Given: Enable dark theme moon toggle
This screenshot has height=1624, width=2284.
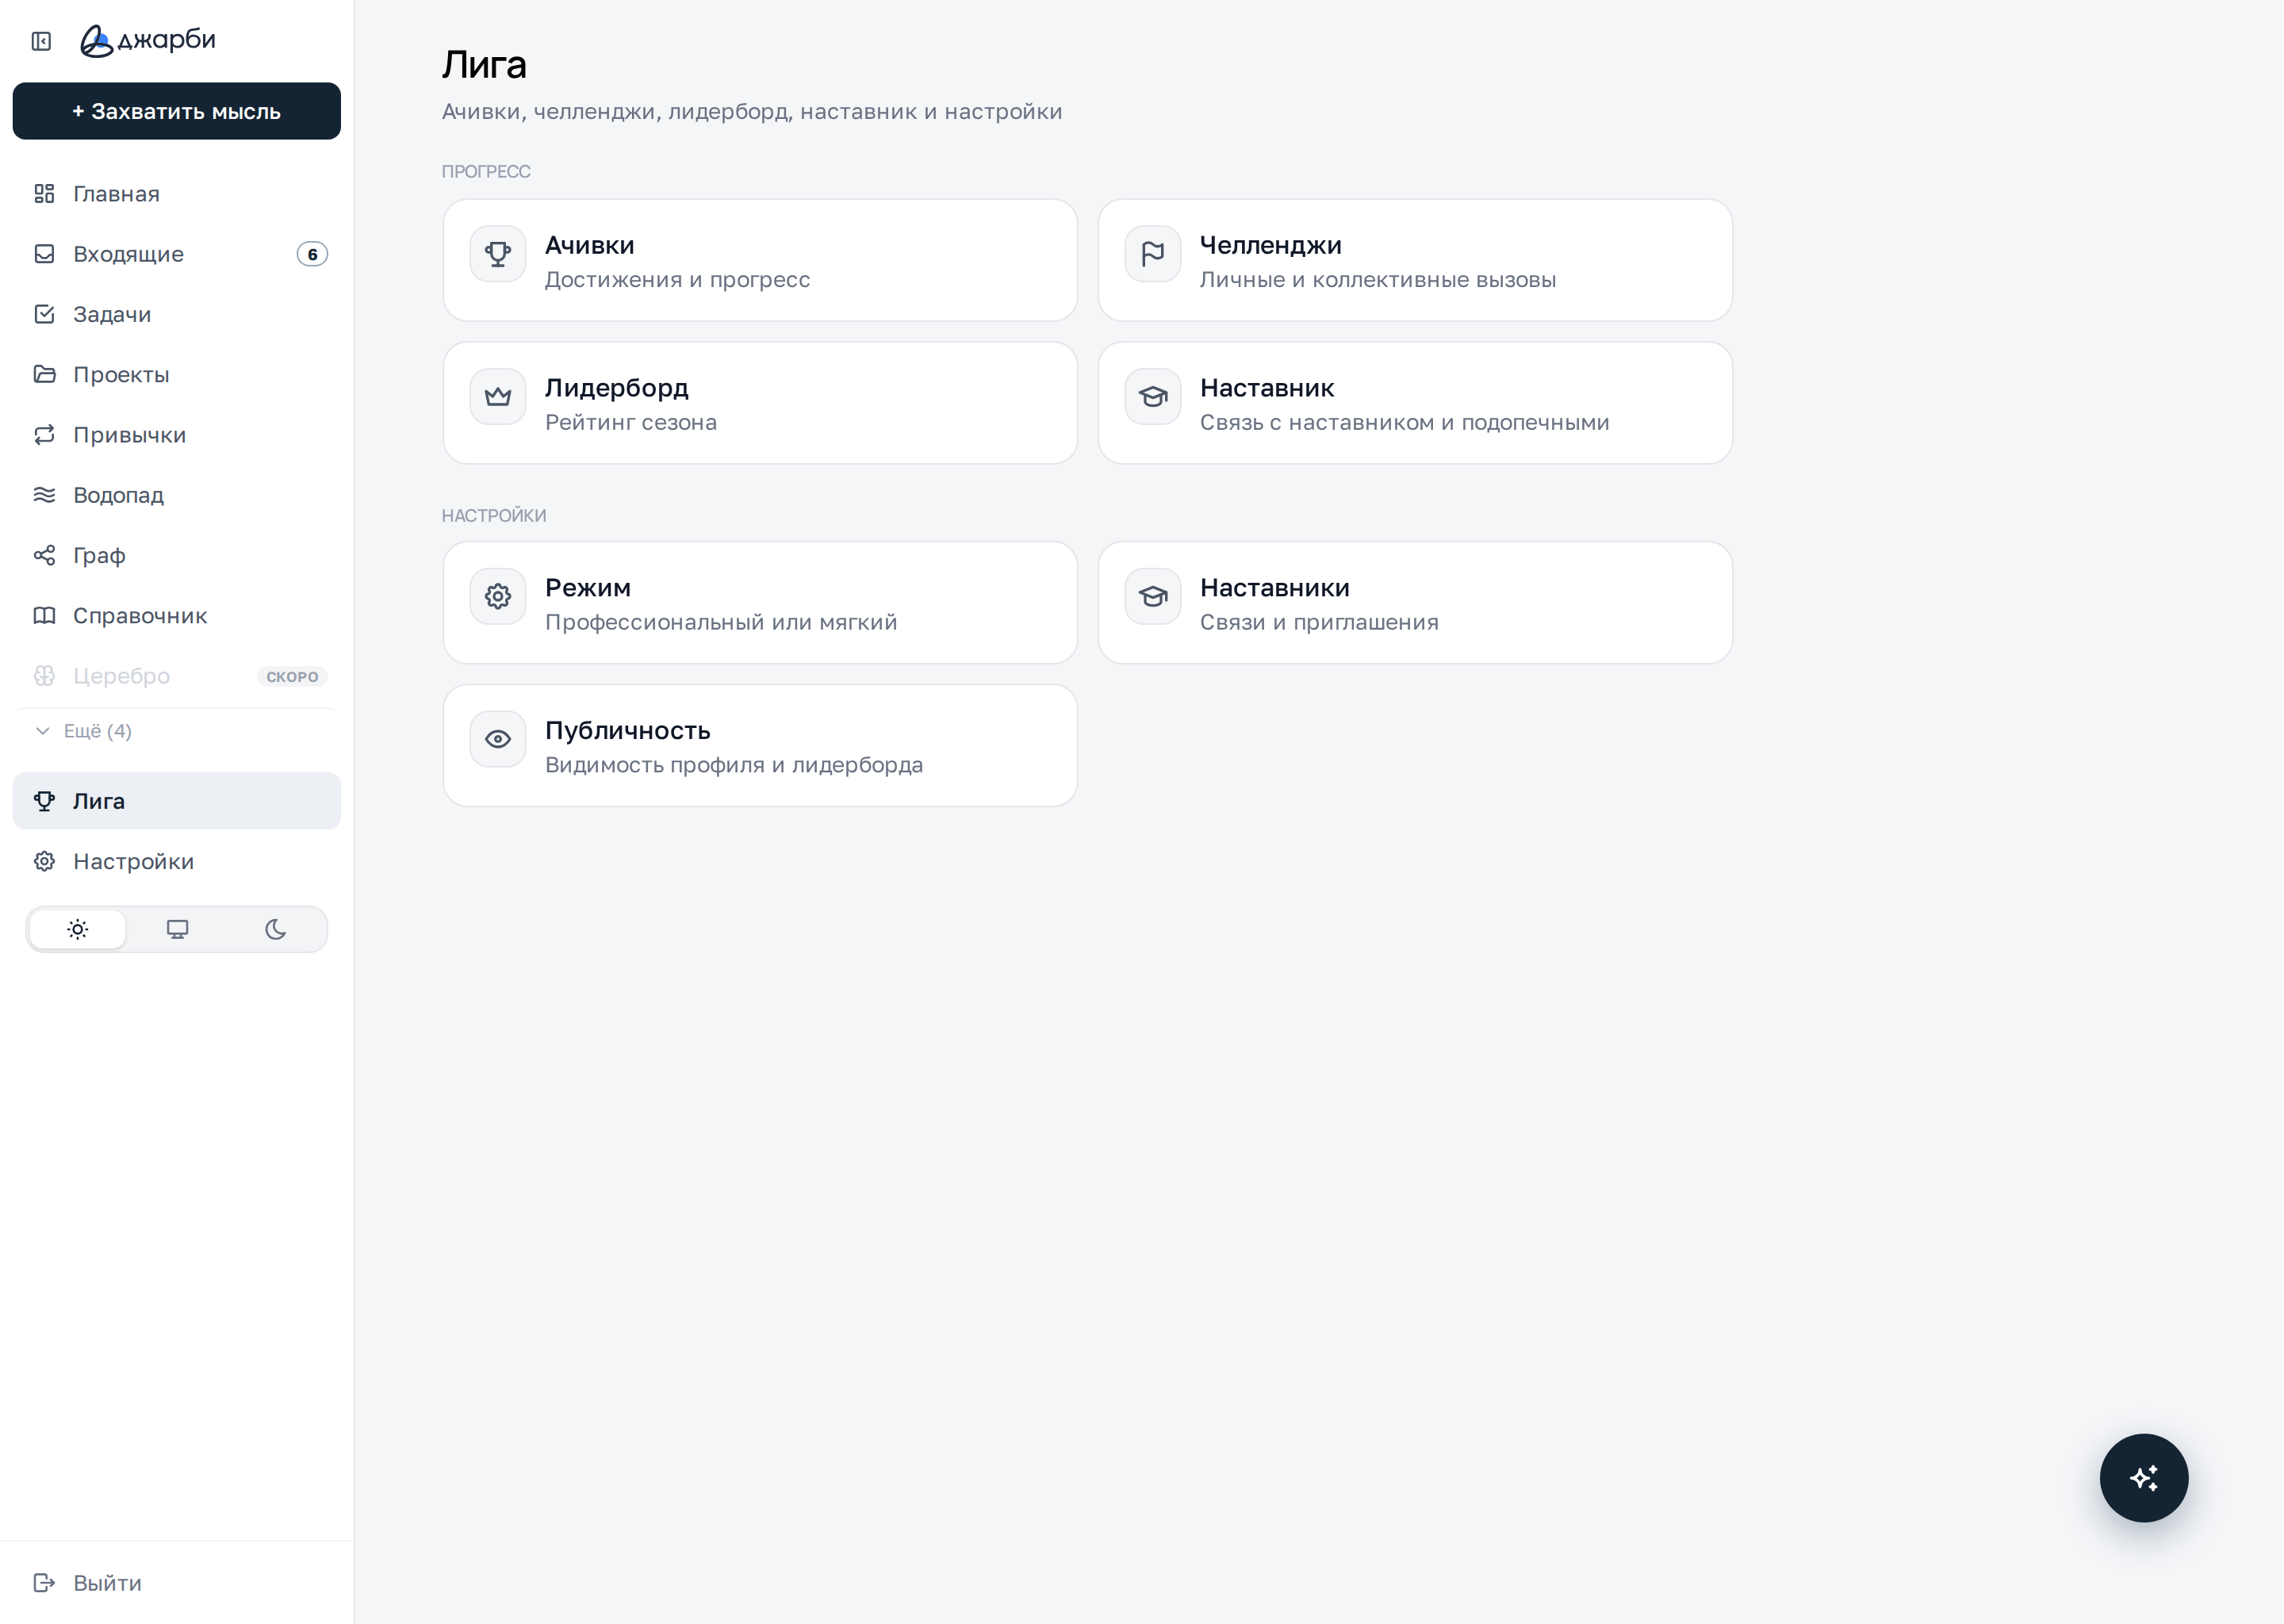Looking at the screenshot, I should [x=275, y=929].
